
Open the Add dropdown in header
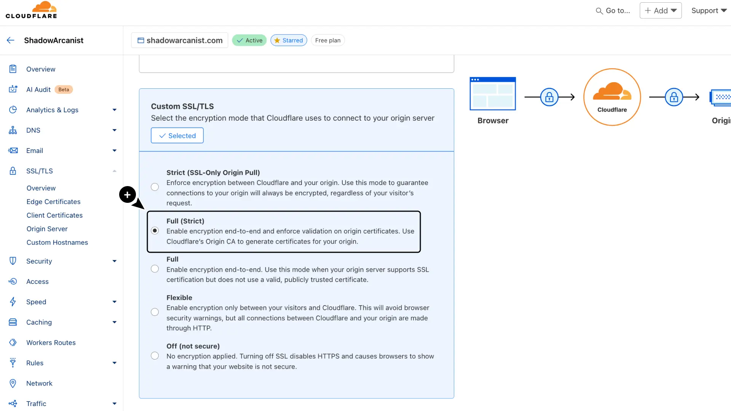click(x=661, y=11)
